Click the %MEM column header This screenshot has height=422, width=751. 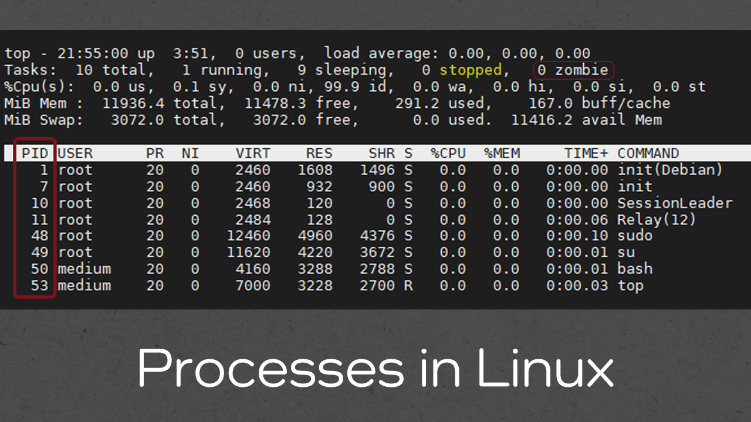click(501, 154)
